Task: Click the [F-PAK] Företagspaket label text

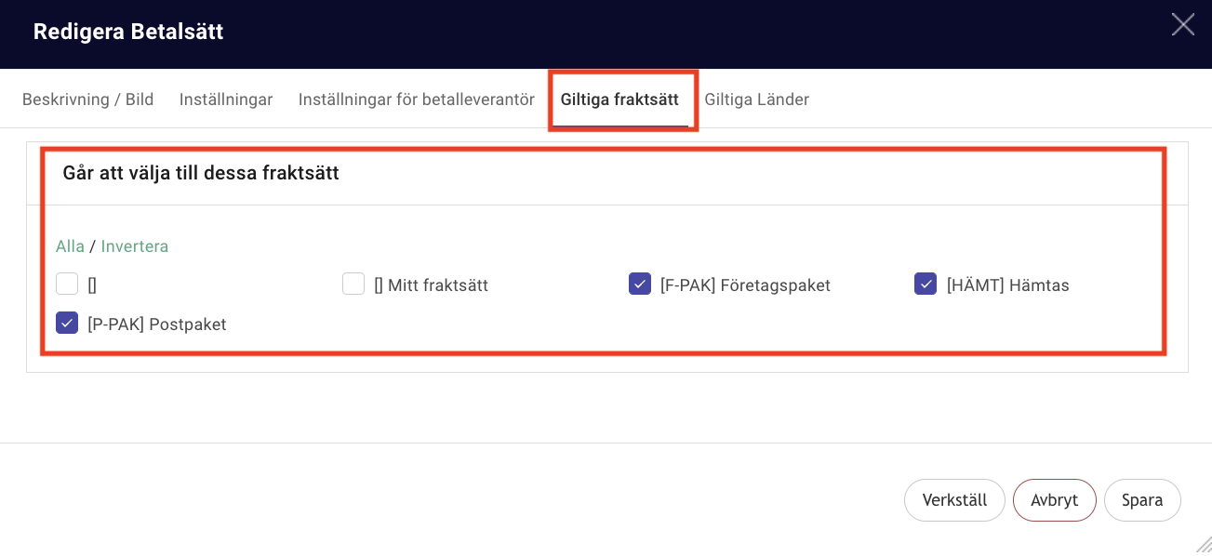Action: point(745,285)
